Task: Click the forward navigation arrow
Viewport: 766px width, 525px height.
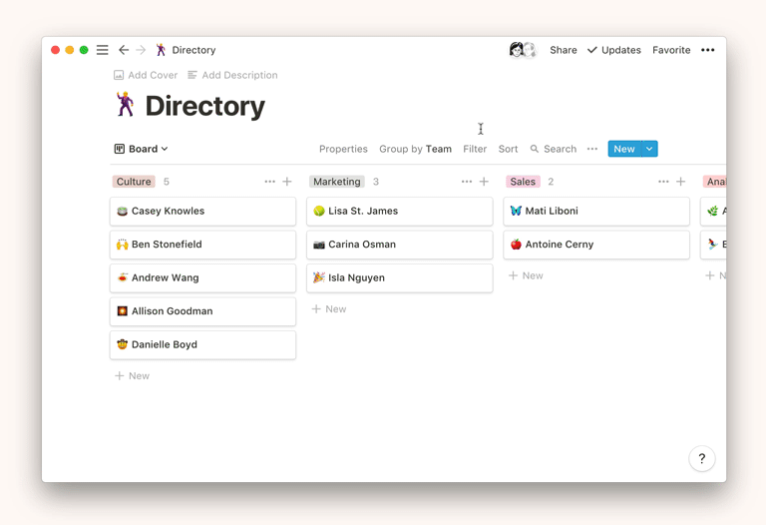Action: point(141,50)
